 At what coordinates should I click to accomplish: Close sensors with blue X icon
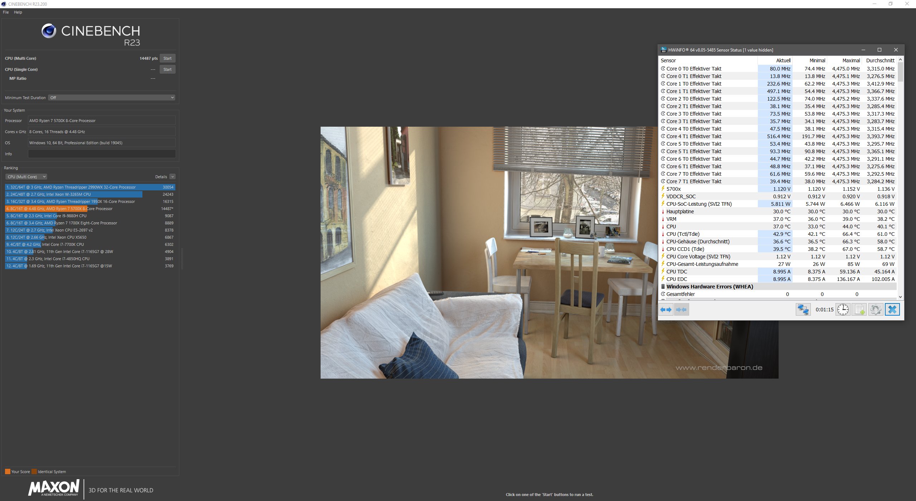892,310
